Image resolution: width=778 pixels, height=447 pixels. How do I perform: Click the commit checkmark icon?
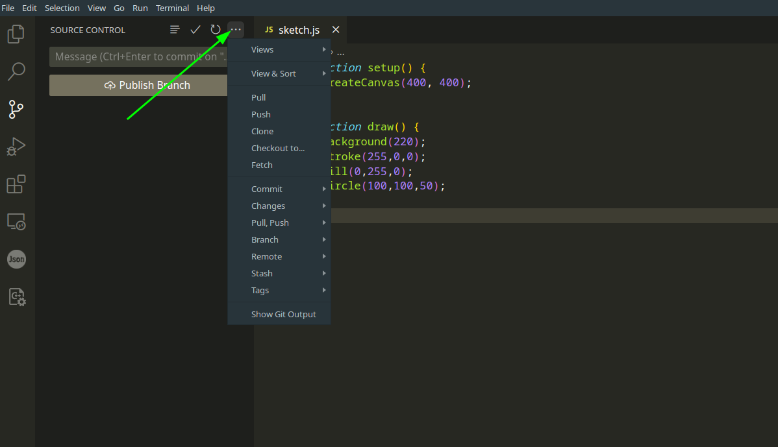[195, 30]
